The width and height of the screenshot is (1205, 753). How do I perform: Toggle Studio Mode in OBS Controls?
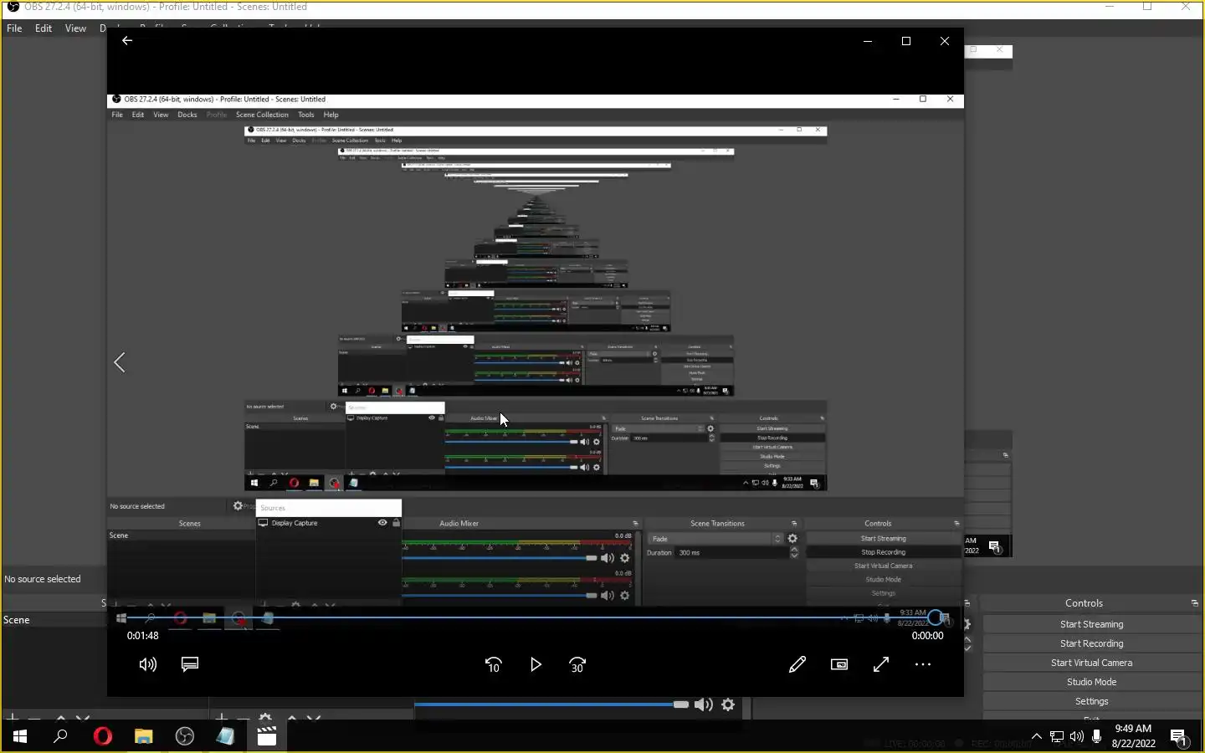(1091, 682)
